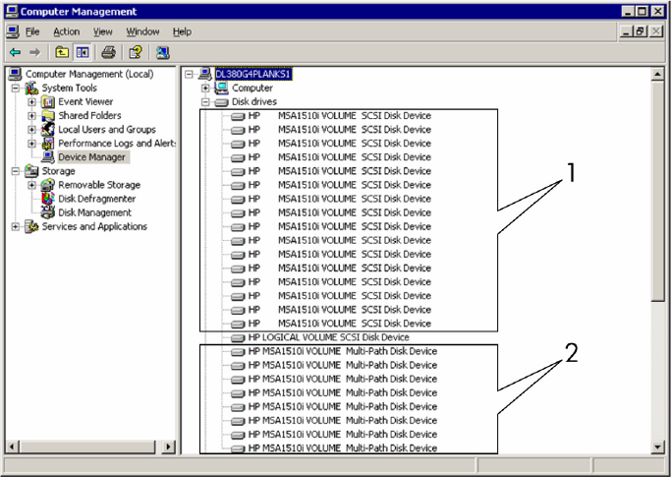The width and height of the screenshot is (671, 477).
Task: Click Scan for hardware changes icon
Action: pyautogui.click(x=162, y=52)
